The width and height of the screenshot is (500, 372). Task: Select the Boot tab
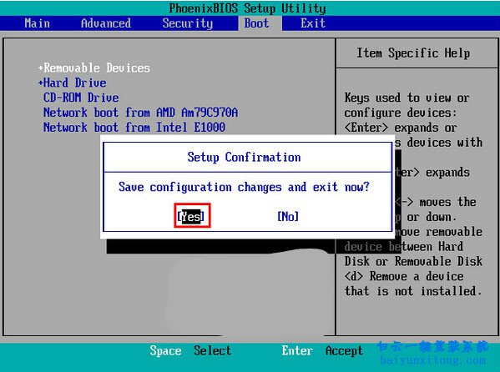click(257, 23)
